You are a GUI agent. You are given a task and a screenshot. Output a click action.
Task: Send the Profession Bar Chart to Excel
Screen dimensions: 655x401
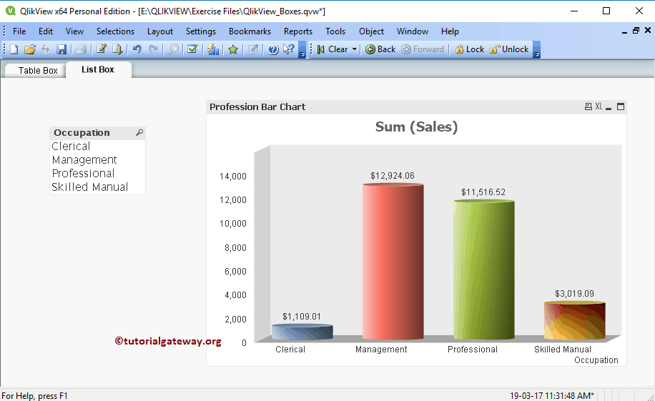(x=599, y=107)
